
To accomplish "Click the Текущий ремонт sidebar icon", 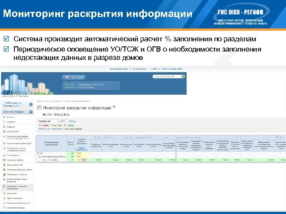I will coord(4,155).
